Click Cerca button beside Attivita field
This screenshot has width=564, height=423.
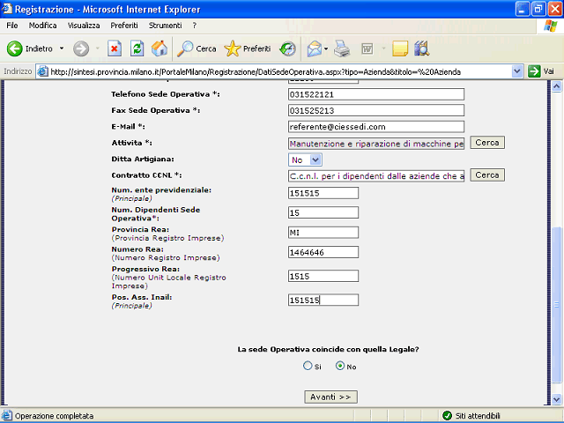pos(486,143)
